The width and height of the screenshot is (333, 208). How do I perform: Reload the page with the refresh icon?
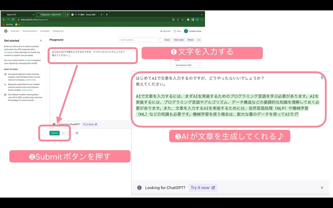pyautogui.click(x=13, y=20)
